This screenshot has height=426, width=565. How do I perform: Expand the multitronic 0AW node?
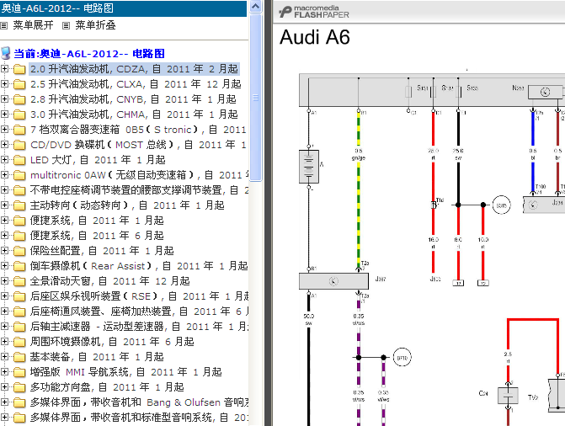(x=4, y=174)
